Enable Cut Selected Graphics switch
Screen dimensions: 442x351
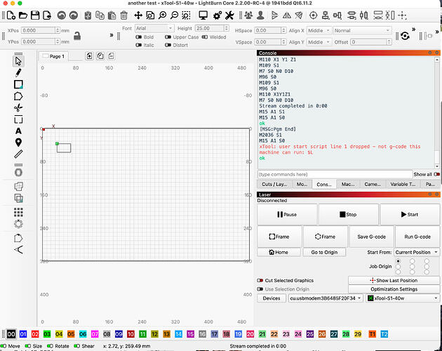(x=260, y=281)
